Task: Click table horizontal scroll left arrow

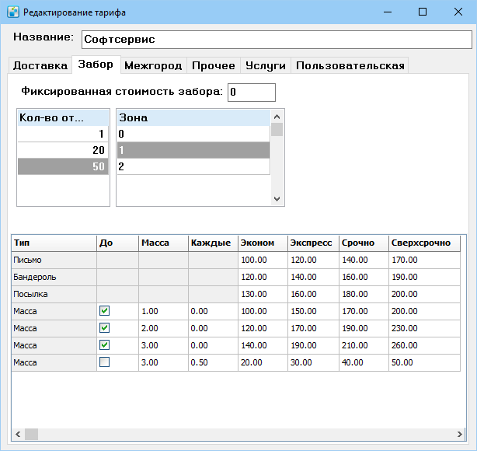Action: (18, 434)
